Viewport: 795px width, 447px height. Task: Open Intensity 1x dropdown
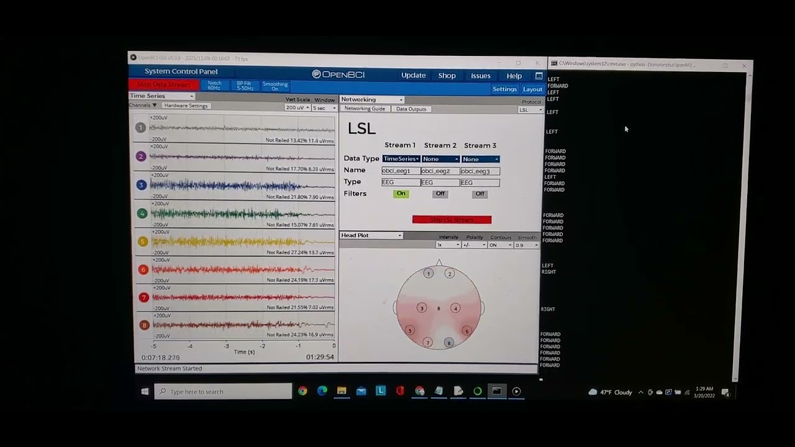pos(448,245)
